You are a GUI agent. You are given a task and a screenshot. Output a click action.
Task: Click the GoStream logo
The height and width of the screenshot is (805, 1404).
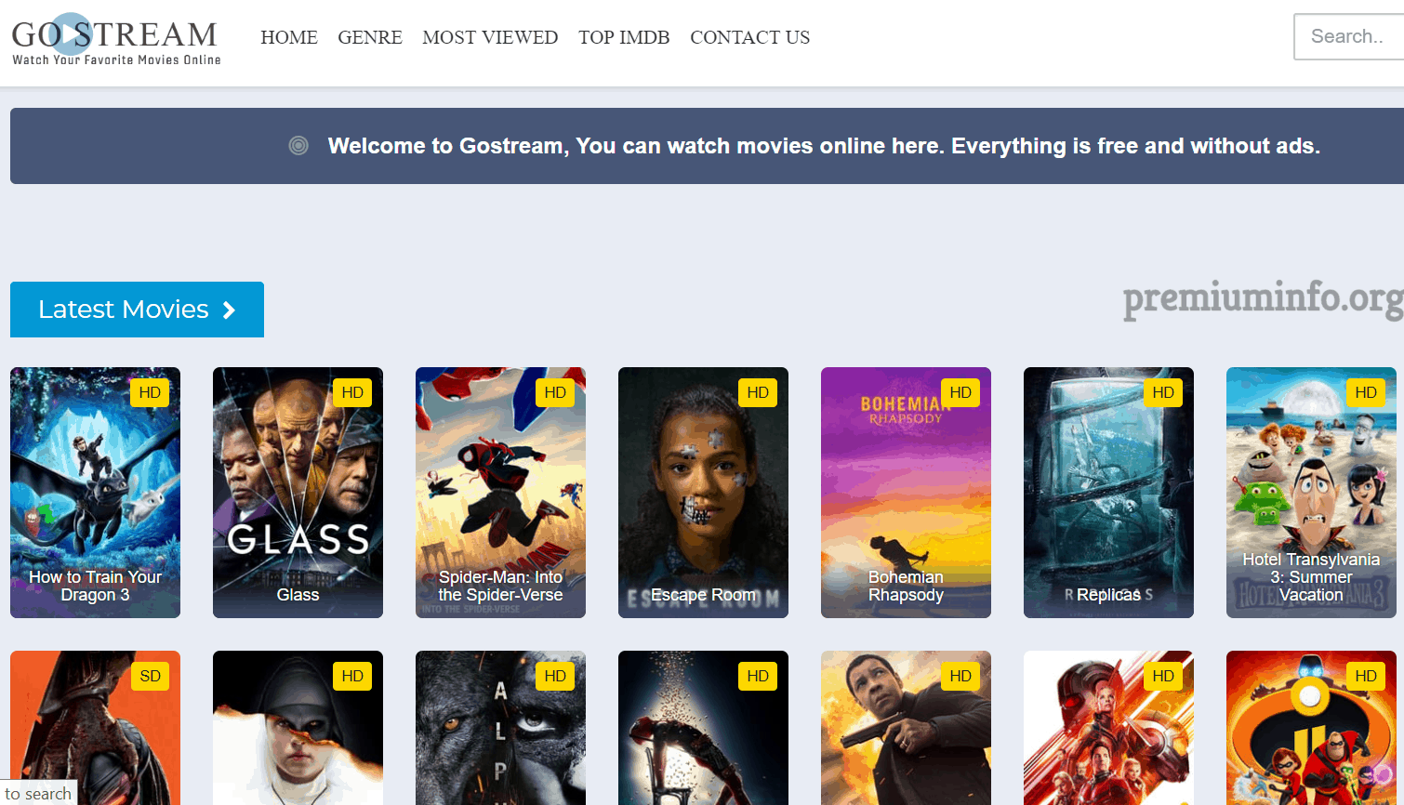[x=116, y=40]
